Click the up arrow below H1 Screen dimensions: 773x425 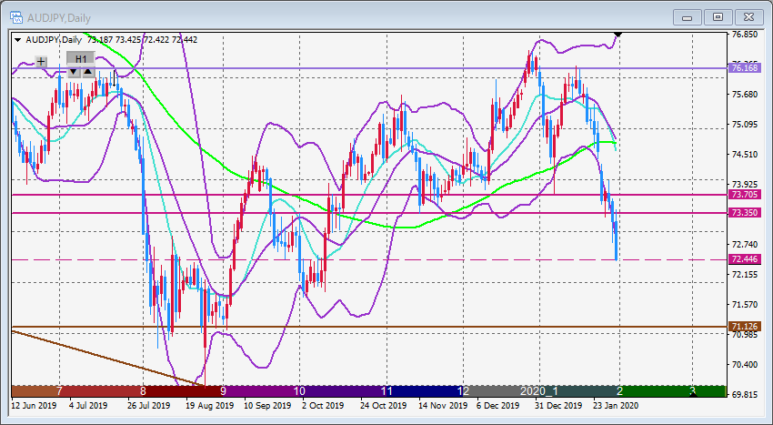(87, 72)
